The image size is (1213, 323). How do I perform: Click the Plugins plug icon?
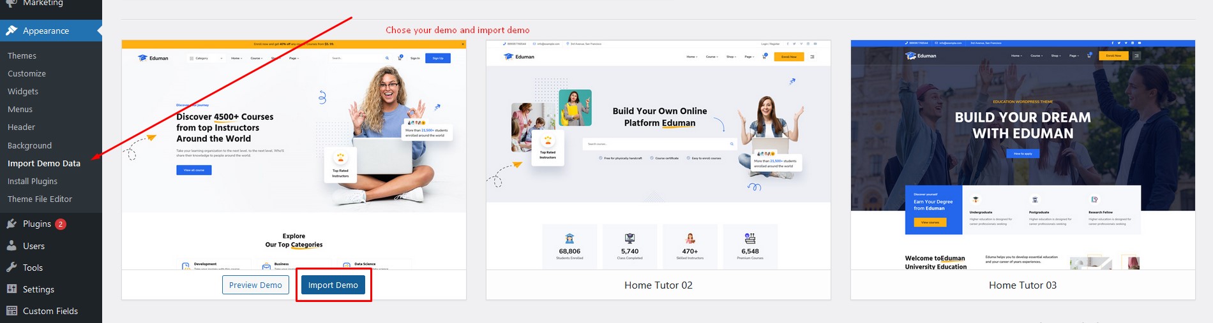click(x=11, y=224)
